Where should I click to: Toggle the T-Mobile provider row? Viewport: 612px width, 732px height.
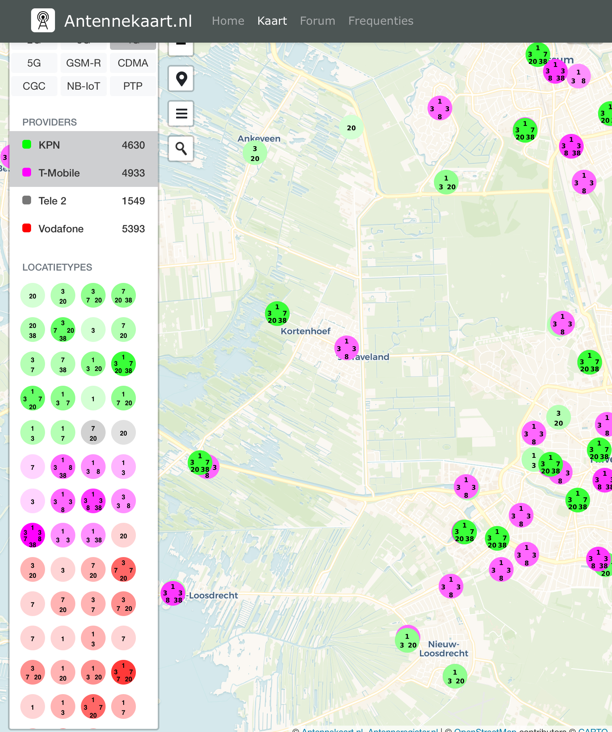pyautogui.click(x=84, y=173)
